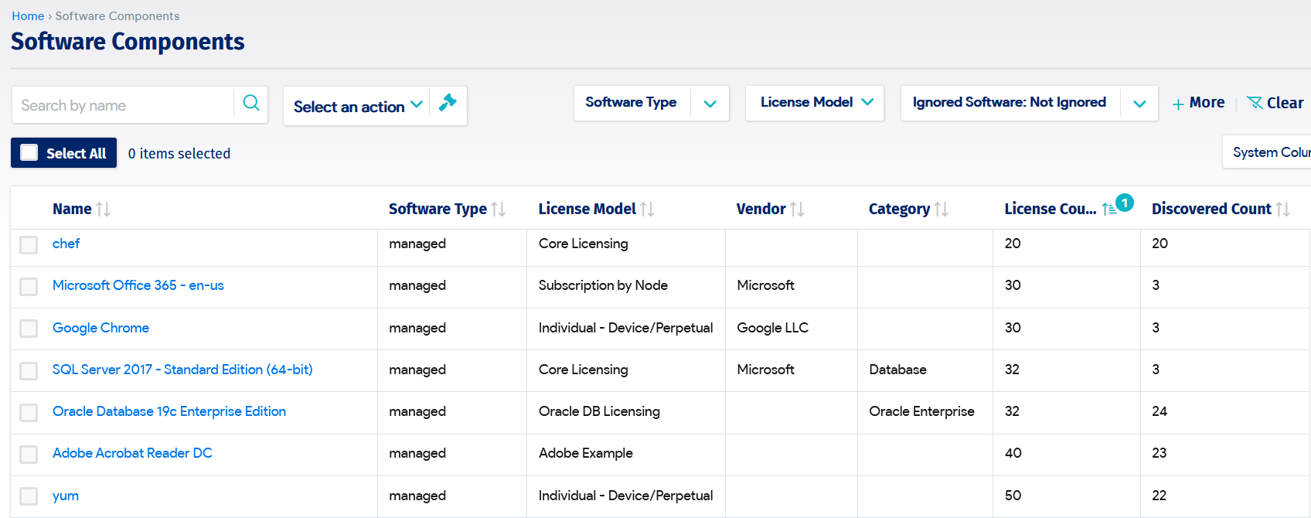Expand the Software Type filter chevron
This screenshot has height=518, width=1311.
click(x=710, y=104)
